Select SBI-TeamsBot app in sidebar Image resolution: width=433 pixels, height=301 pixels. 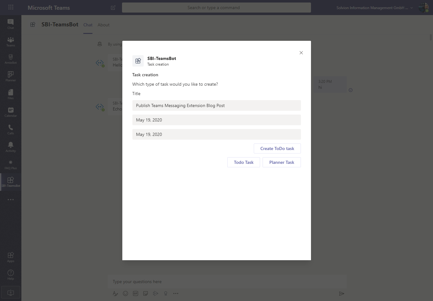[11, 182]
